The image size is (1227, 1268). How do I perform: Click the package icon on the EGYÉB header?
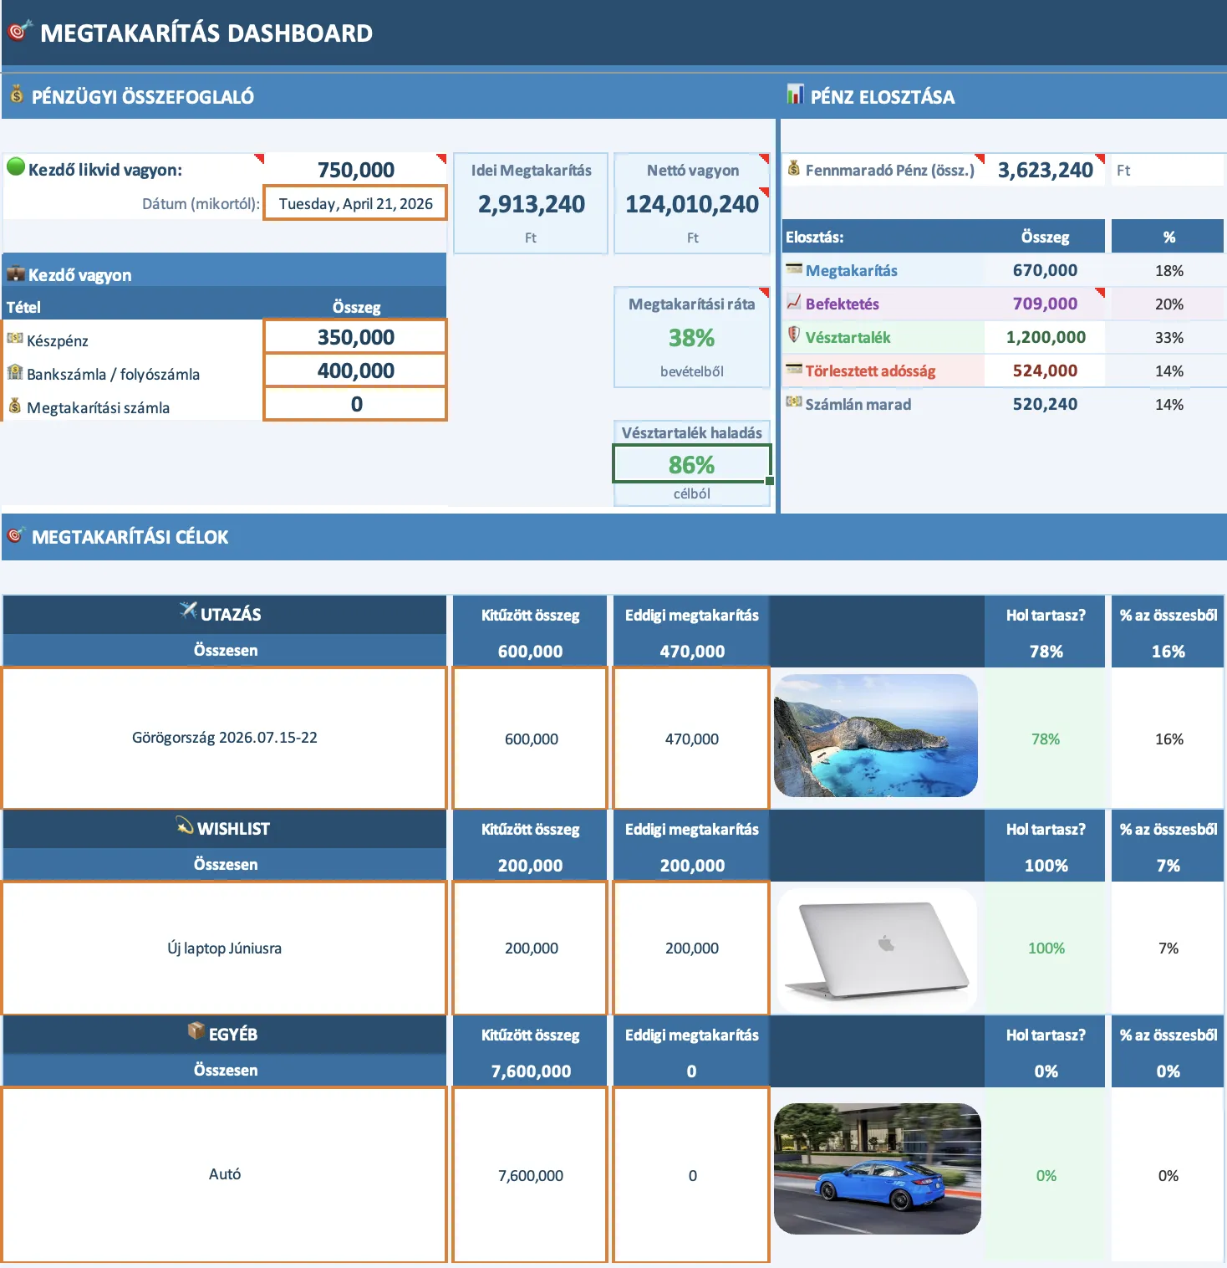point(194,1034)
